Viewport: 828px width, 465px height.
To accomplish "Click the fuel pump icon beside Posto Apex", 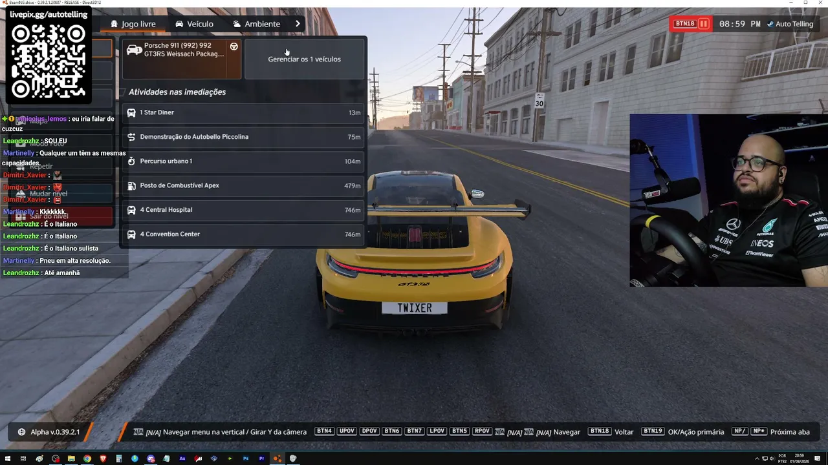I will pos(131,185).
